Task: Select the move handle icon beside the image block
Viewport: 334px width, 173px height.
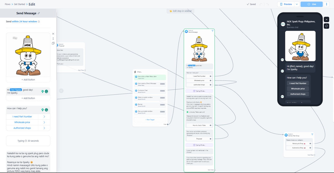Action: point(53,38)
